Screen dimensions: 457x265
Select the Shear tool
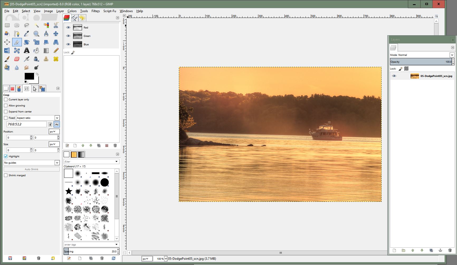(46, 42)
